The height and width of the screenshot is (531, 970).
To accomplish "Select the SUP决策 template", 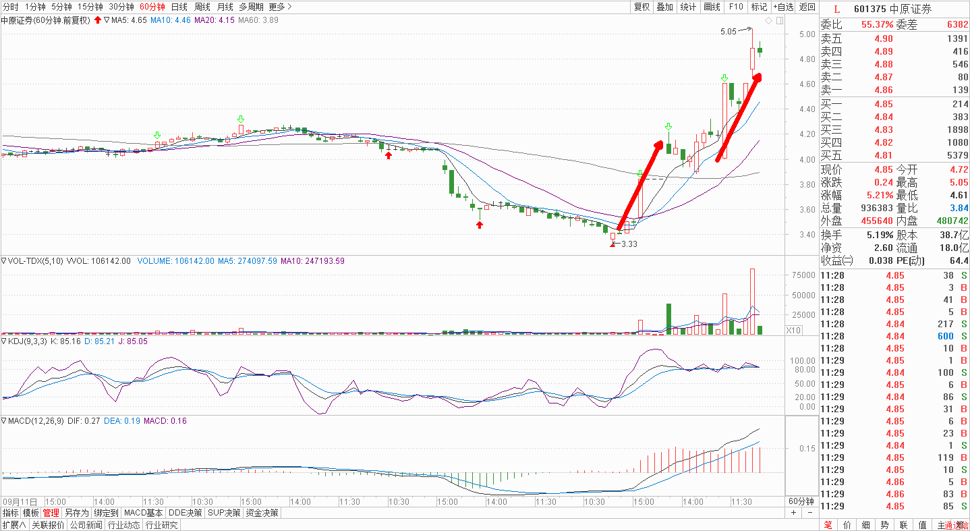I will tap(224, 513).
